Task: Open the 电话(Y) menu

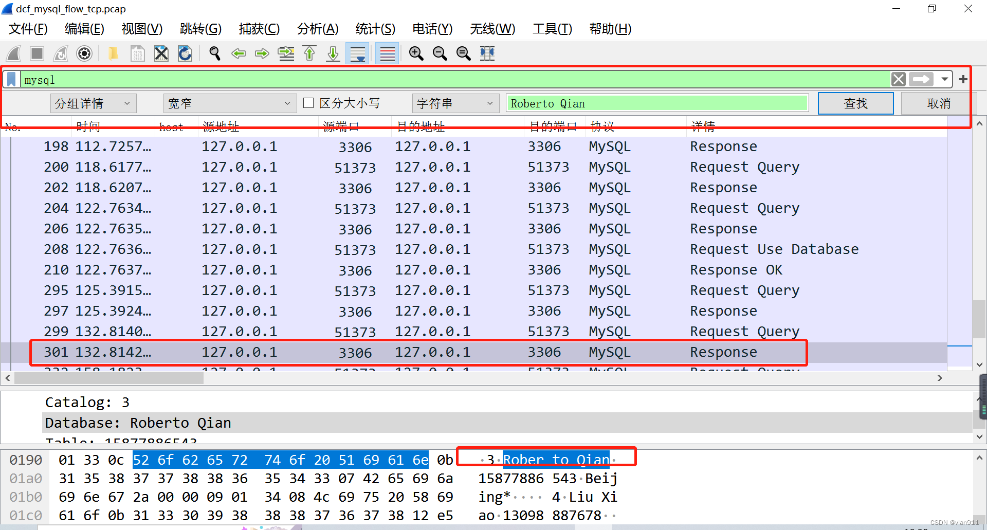Action: tap(432, 29)
